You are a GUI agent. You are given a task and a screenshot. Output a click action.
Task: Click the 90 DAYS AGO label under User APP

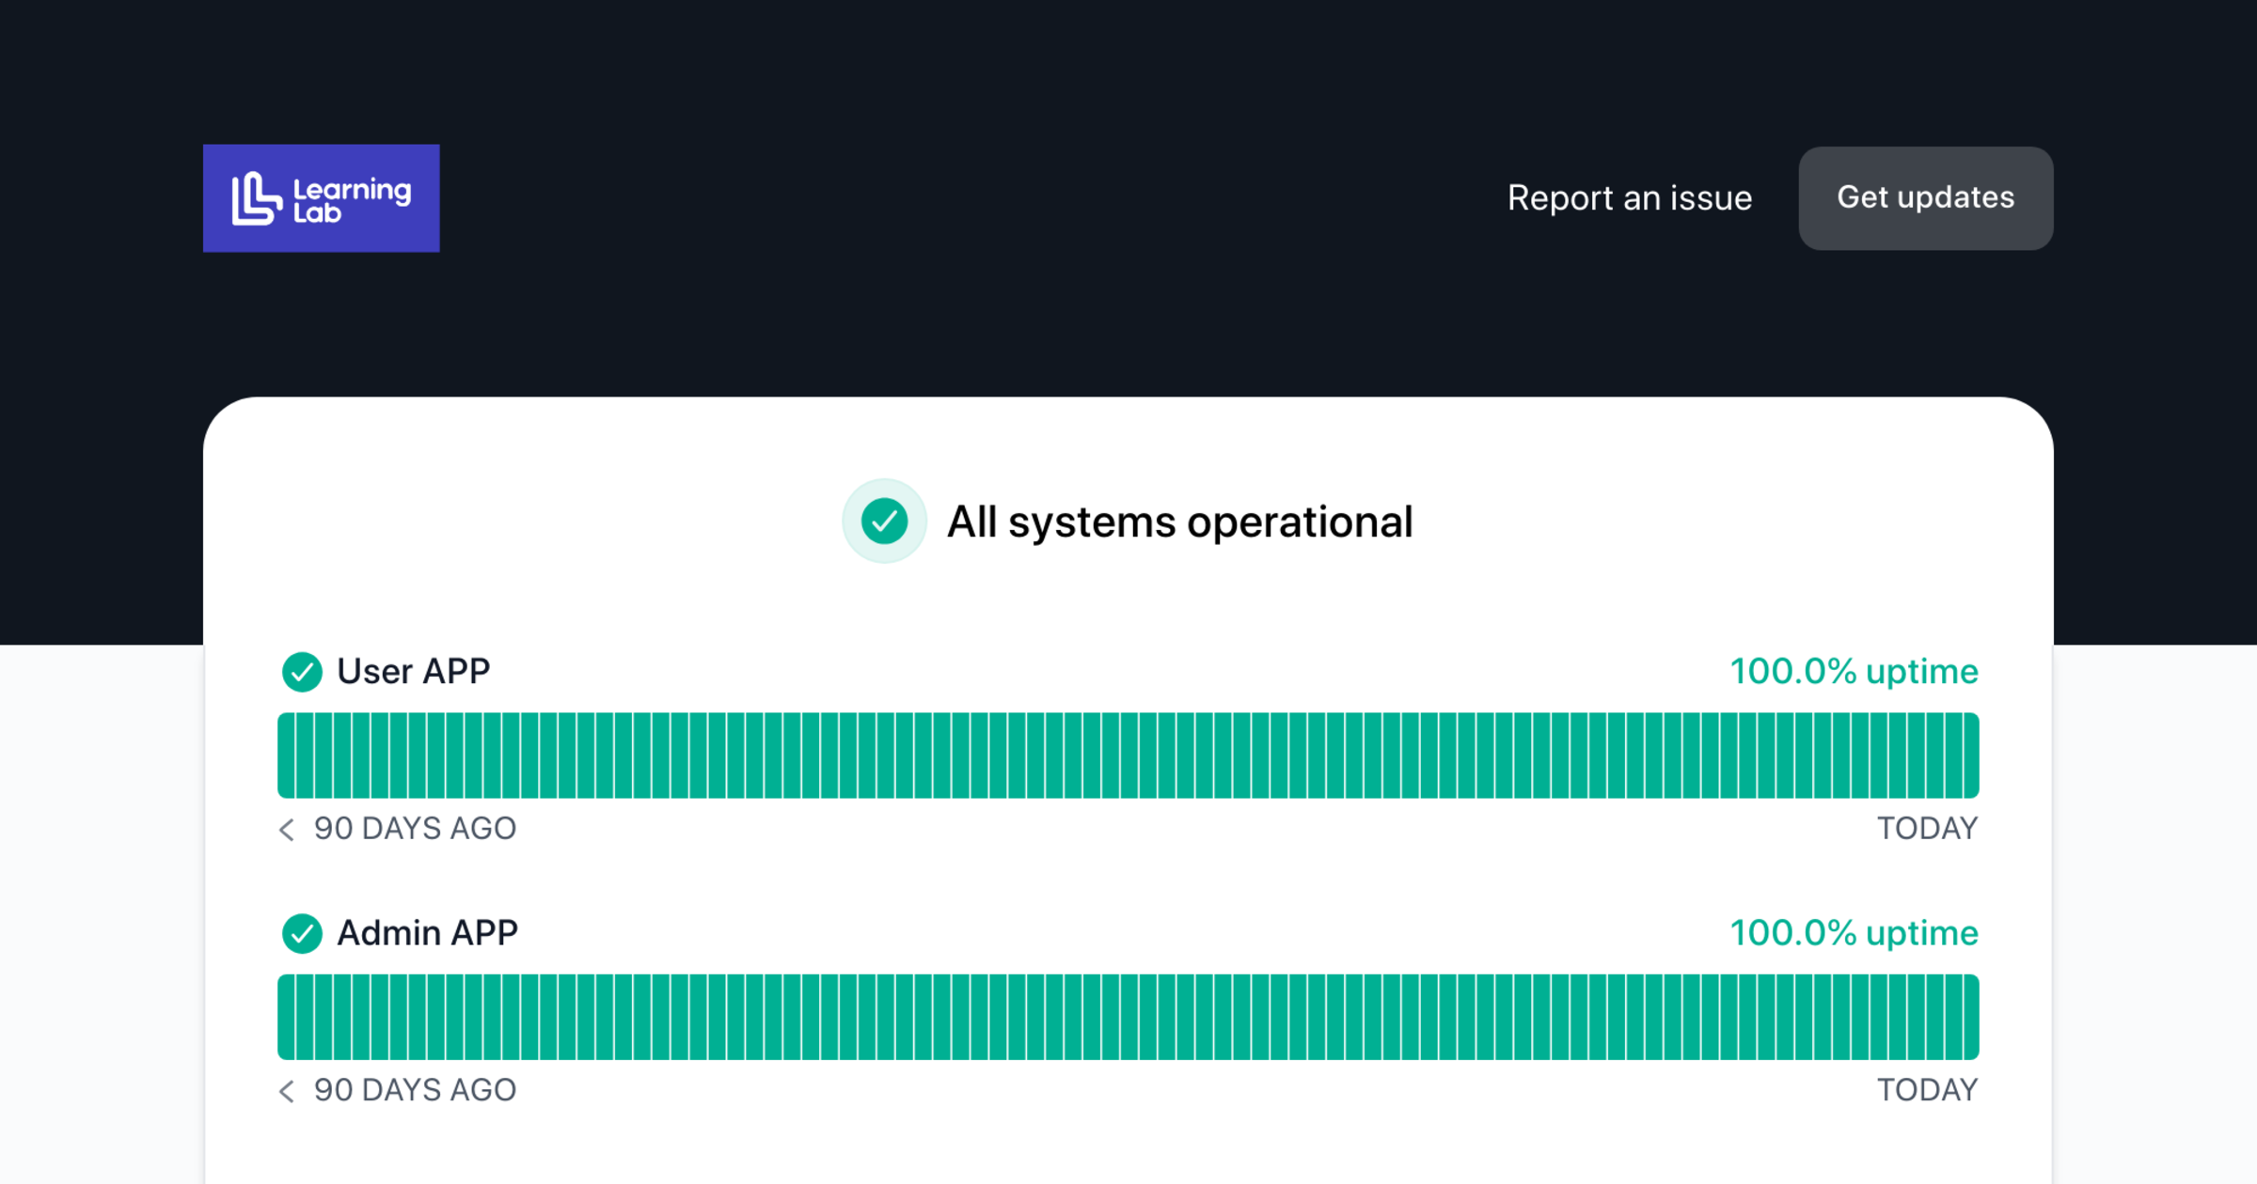pos(415,829)
